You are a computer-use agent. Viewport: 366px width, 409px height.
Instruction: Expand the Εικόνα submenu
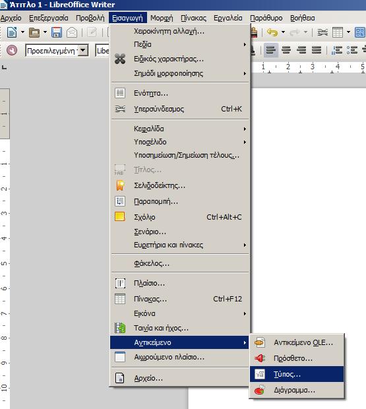click(180, 313)
